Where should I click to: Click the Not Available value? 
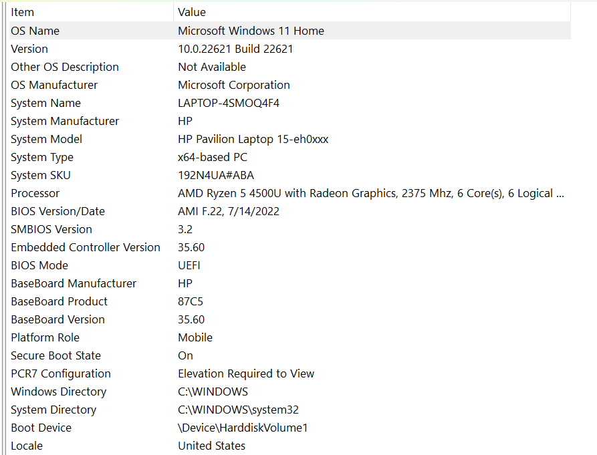212,67
